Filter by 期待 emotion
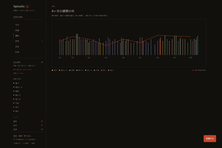This screenshot has height=148, width=222. click(16, 91)
